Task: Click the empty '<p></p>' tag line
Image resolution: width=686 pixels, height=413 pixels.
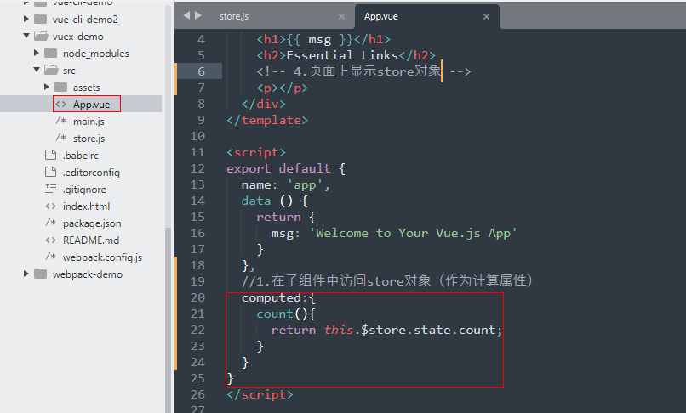Action: [283, 88]
